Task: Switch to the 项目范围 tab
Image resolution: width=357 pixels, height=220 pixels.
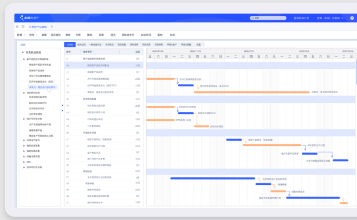Action: point(122,44)
